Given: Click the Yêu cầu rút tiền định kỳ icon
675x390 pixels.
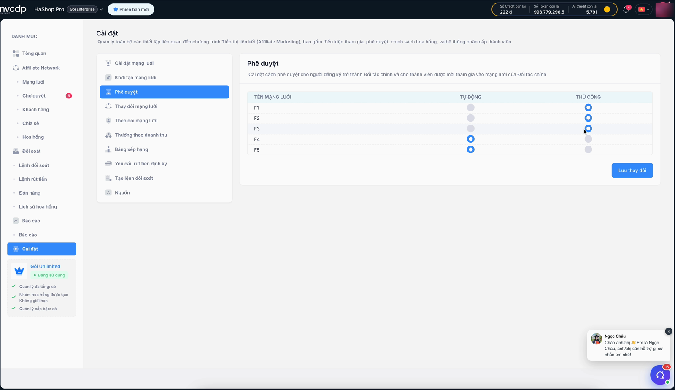Looking at the screenshot, I should click(108, 164).
